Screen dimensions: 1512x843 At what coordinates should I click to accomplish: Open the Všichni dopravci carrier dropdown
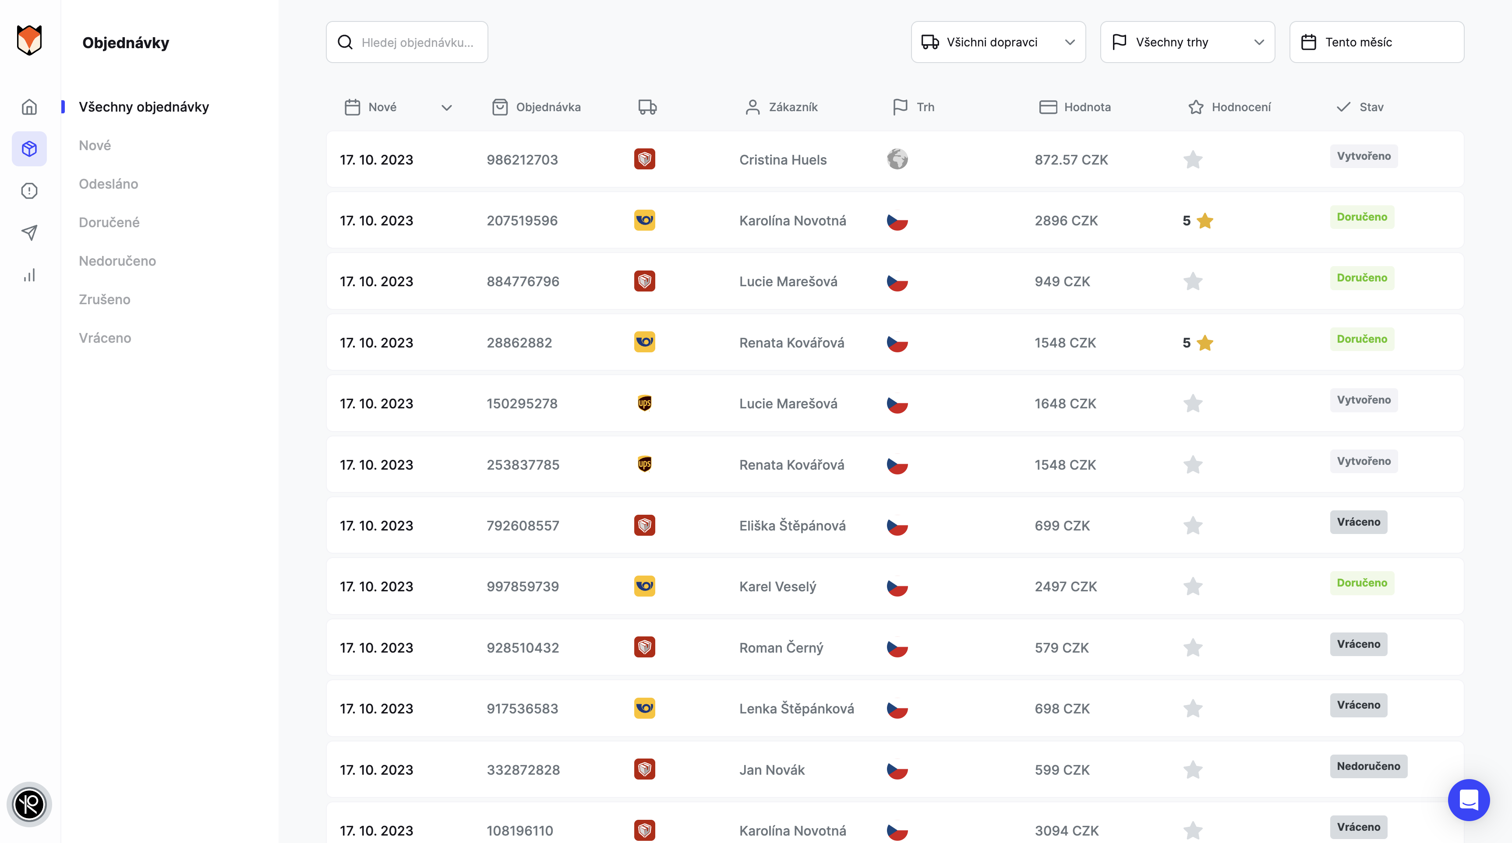998,42
